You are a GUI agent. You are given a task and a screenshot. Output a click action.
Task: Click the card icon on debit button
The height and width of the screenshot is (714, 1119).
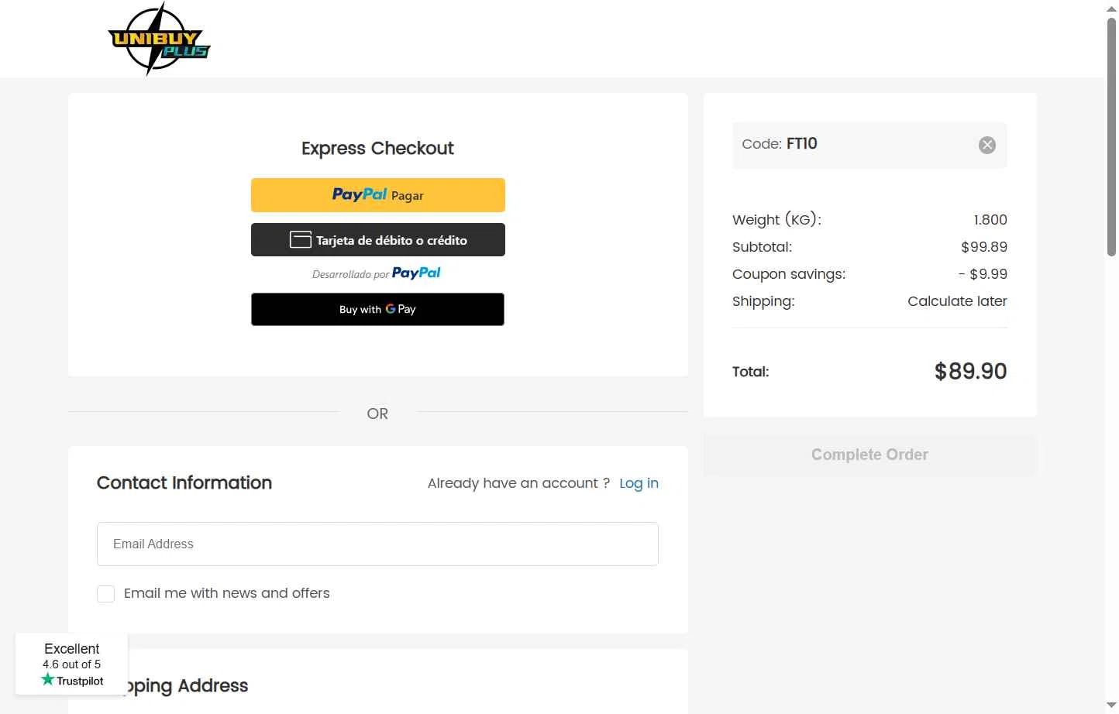coord(301,239)
